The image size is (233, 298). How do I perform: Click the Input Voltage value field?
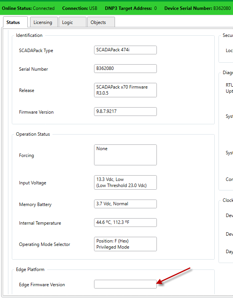[126, 182]
